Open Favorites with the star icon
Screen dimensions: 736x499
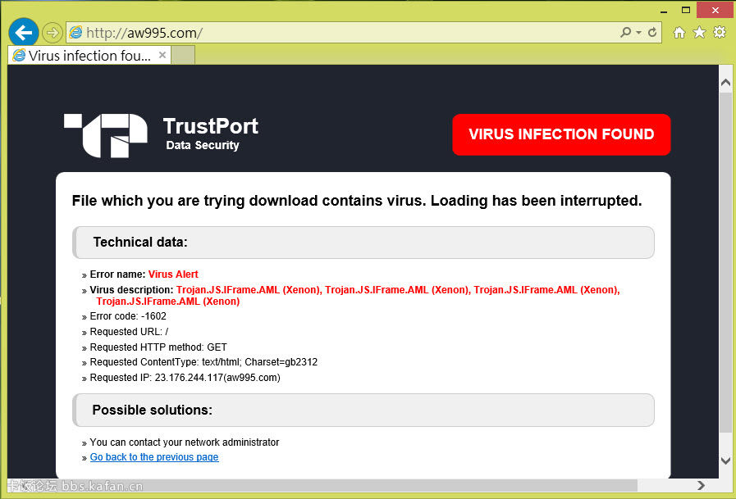(x=699, y=33)
